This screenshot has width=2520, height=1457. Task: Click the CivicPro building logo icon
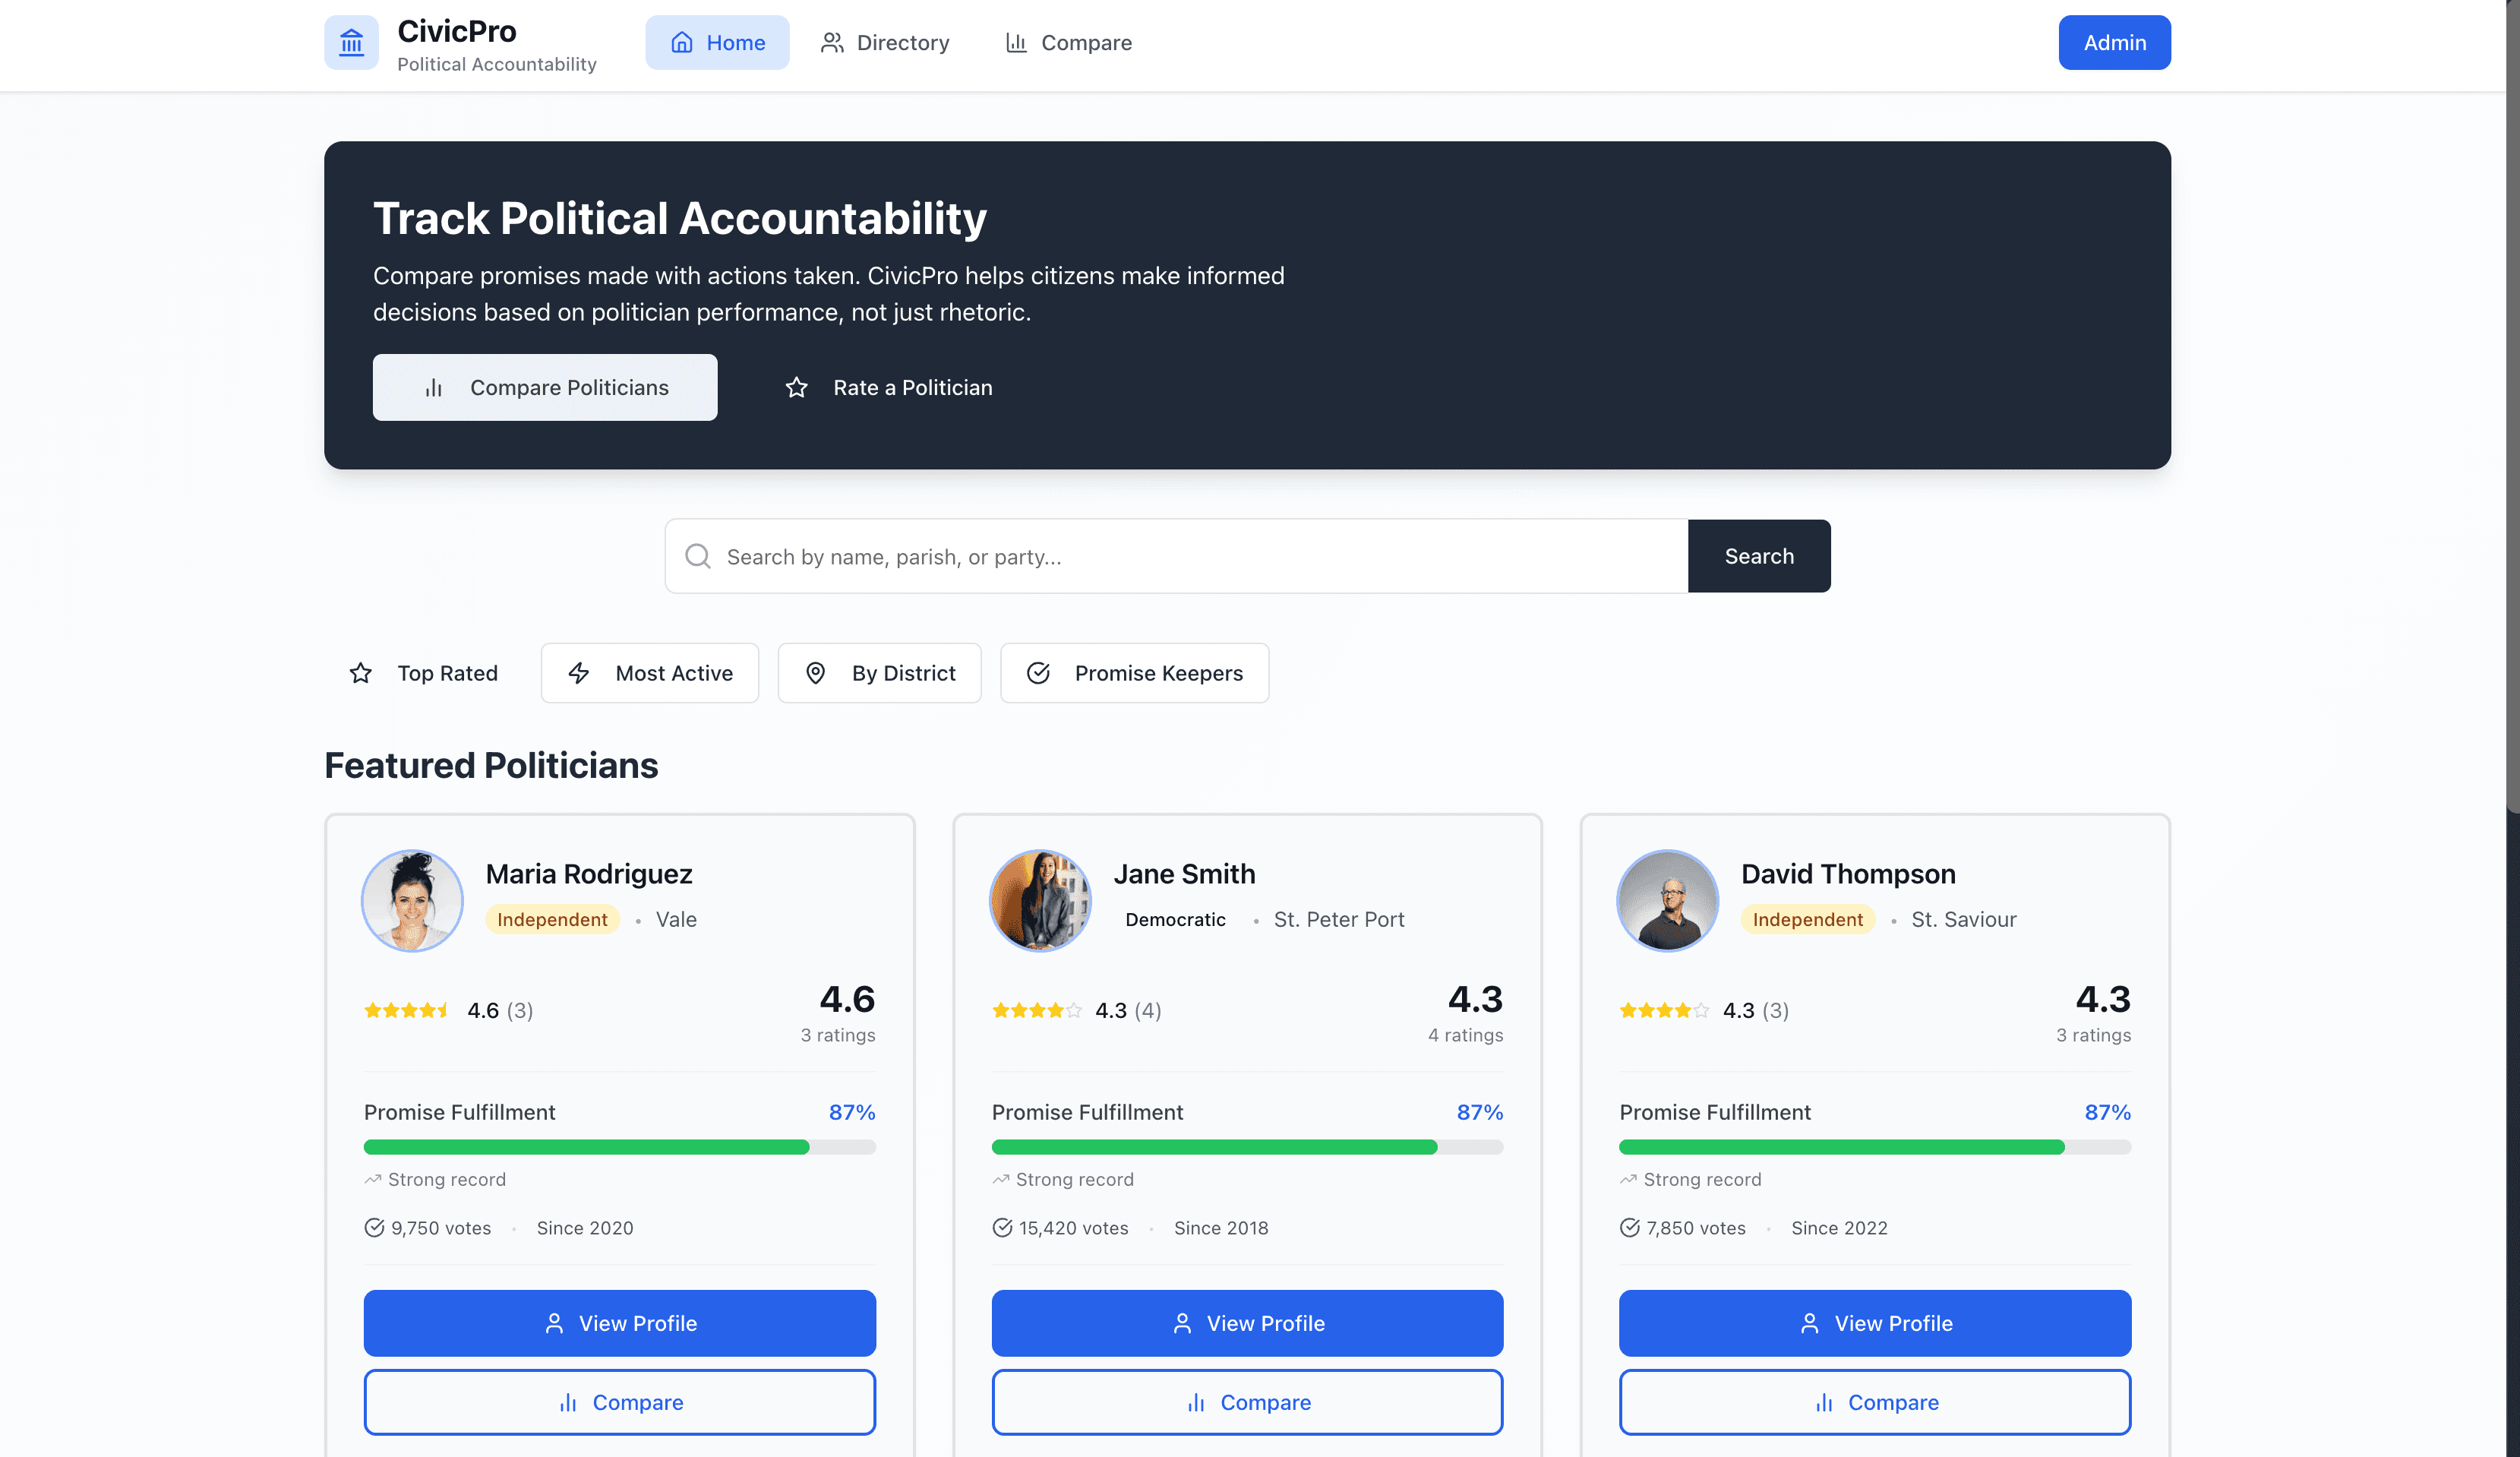point(351,42)
